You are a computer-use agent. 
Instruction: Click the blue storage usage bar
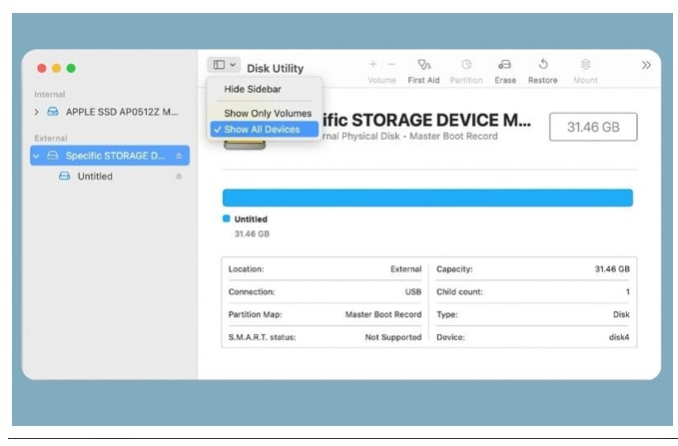(427, 198)
